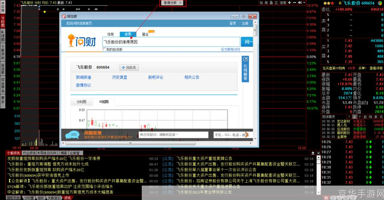
Task: Select the 股票 tab above the search box
Action: pyautogui.click(x=128, y=34)
